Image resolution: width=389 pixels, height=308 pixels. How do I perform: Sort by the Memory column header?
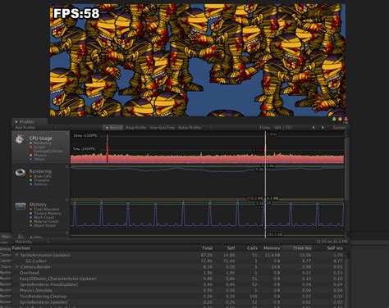[272, 248]
